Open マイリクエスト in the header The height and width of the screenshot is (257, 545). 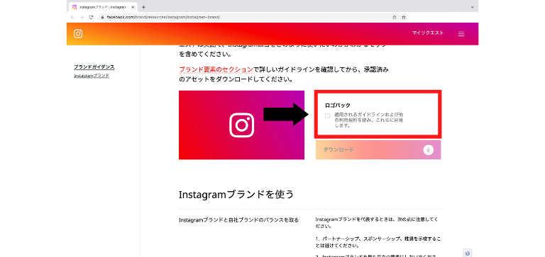pos(427,33)
